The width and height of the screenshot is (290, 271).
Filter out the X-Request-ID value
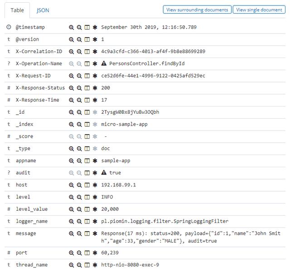(79, 76)
